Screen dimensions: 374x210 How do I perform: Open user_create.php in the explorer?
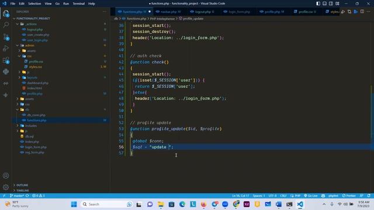(x=38, y=35)
